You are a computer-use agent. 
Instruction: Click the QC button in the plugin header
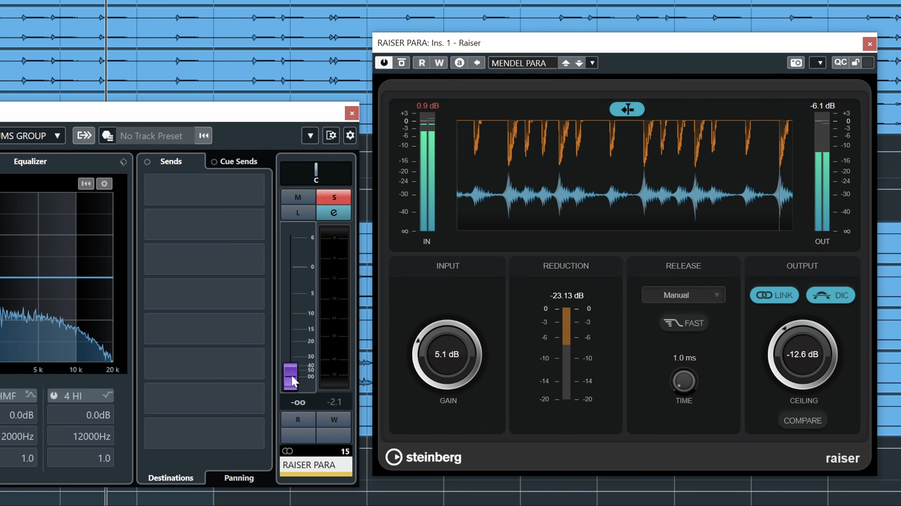pos(841,62)
